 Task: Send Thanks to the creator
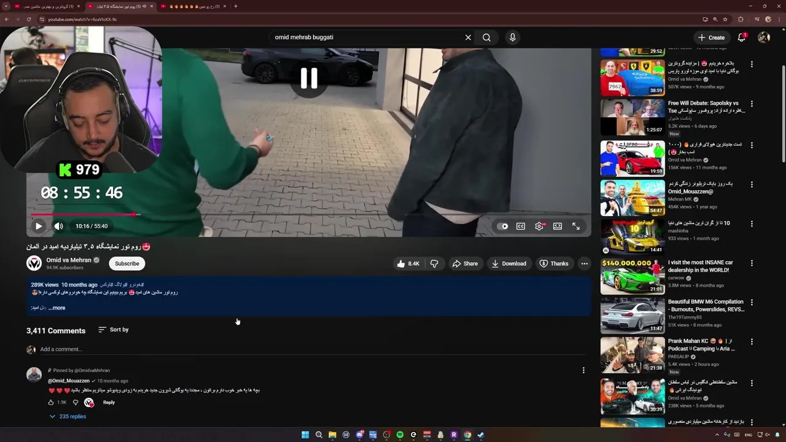(553, 263)
